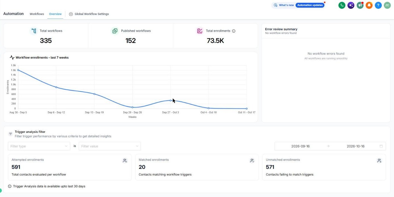This screenshot has width=394, height=197.
Task: Click the green status dot at bottom-left
Action: pyautogui.click(x=1, y=190)
